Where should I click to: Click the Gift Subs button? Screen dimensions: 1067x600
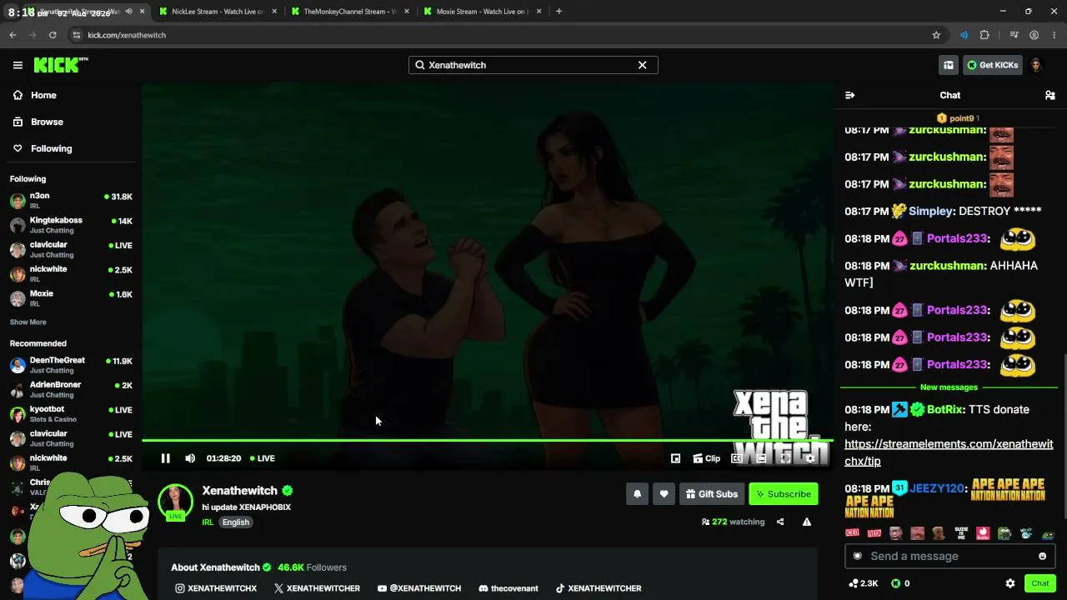[x=712, y=494]
